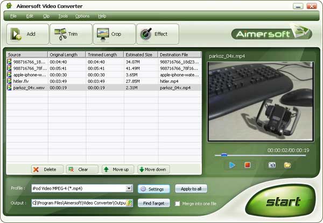This screenshot has width=323, height=223.
Task: Clear the file list
Action: pyautogui.click(x=82, y=170)
